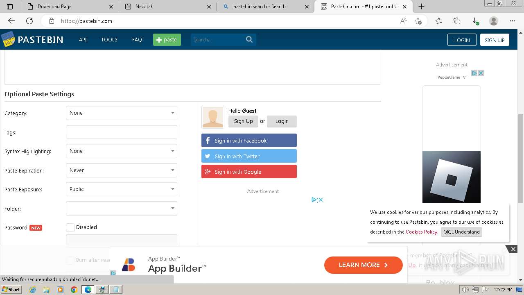Expand the Category dropdown

point(122,113)
